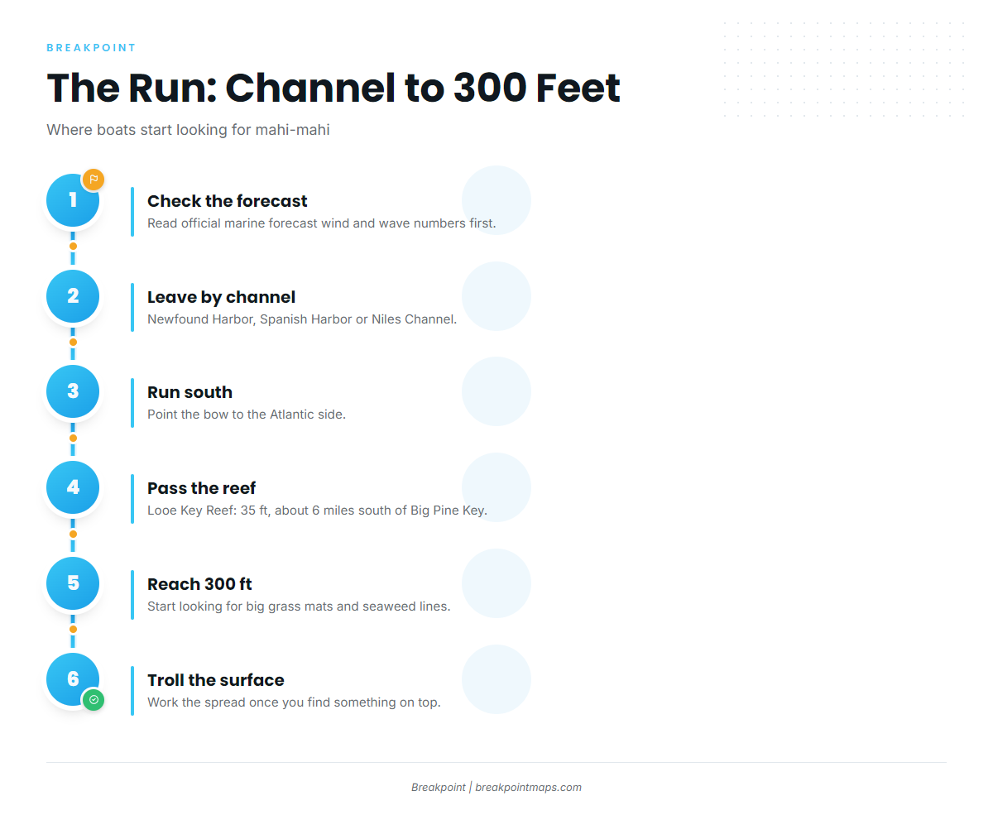Select the step 5 number circle
The image size is (993, 815).
click(x=73, y=583)
